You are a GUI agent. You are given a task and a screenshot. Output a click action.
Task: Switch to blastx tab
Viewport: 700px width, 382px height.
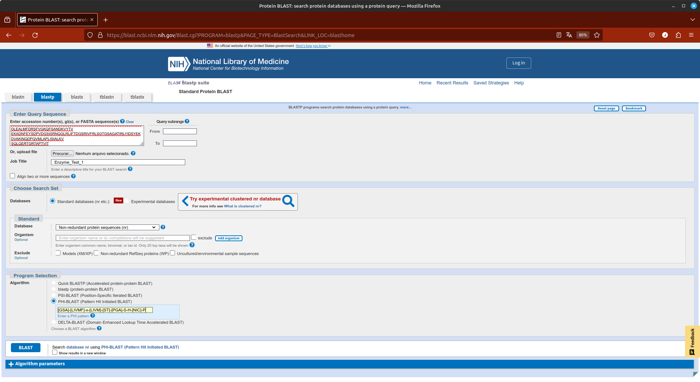click(x=77, y=97)
